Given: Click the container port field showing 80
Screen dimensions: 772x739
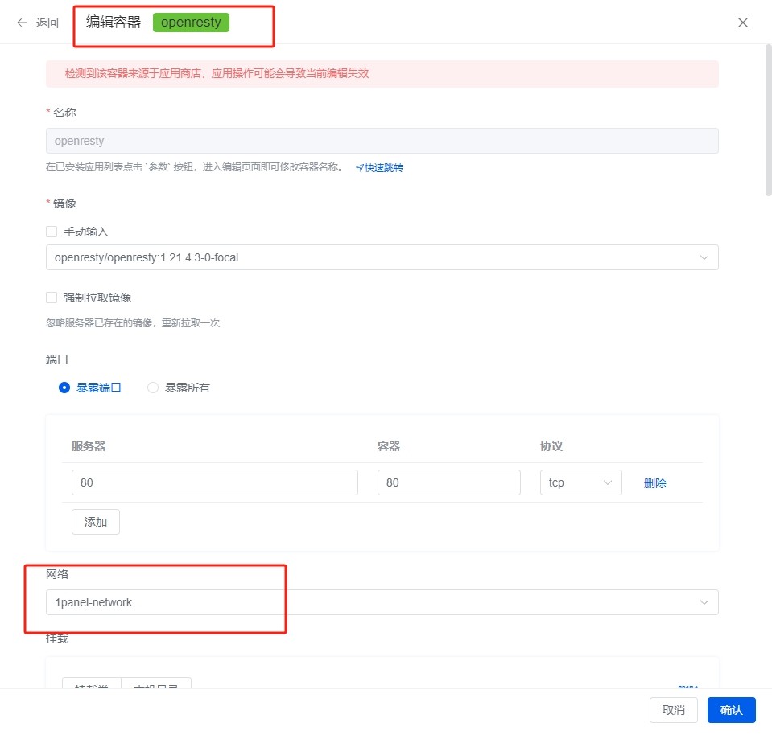Looking at the screenshot, I should coord(448,482).
